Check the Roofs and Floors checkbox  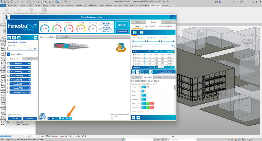pos(8,92)
